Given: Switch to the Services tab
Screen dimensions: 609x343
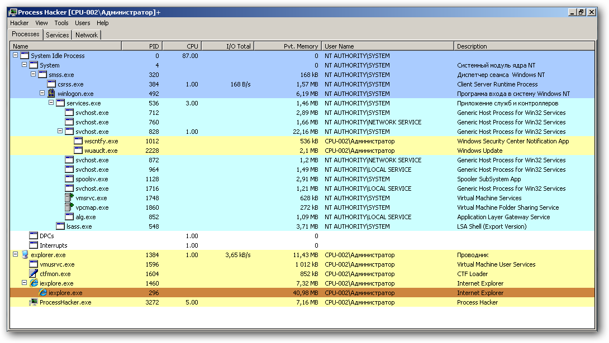Looking at the screenshot, I should click(58, 35).
